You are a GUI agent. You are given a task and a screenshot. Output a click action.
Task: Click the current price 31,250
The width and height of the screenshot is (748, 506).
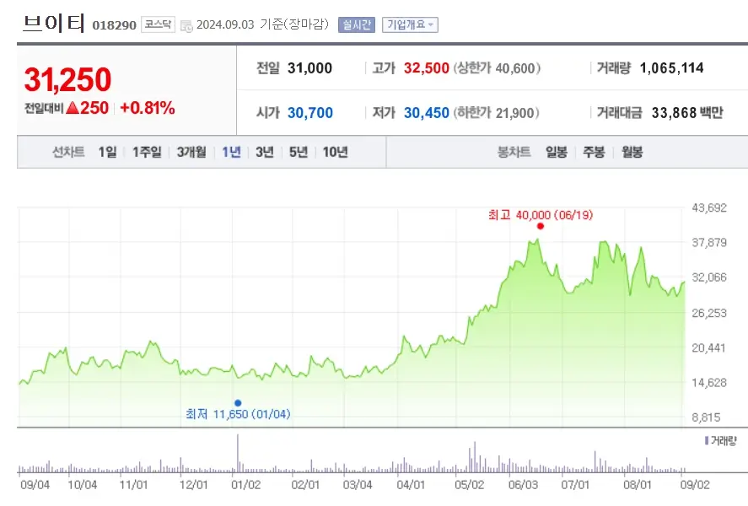(67, 79)
